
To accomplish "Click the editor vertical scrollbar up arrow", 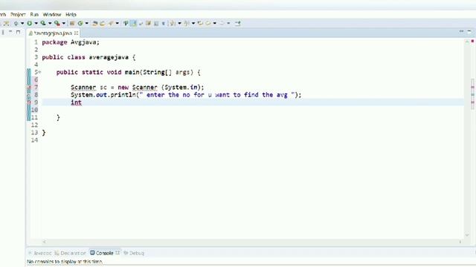I will coord(467,42).
